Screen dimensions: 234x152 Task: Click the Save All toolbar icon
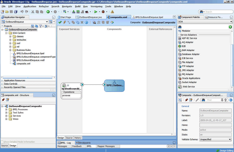point(16,12)
